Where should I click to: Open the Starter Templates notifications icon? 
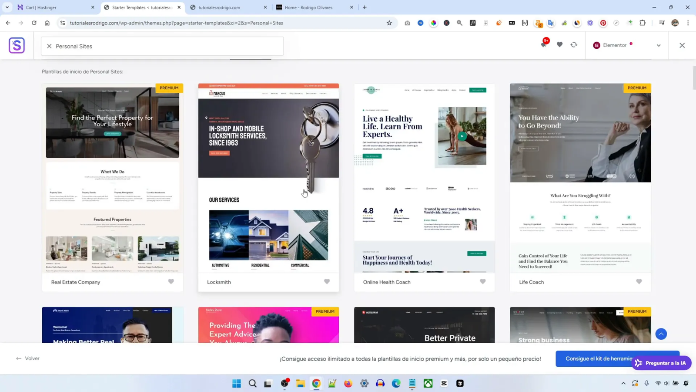pyautogui.click(x=543, y=45)
